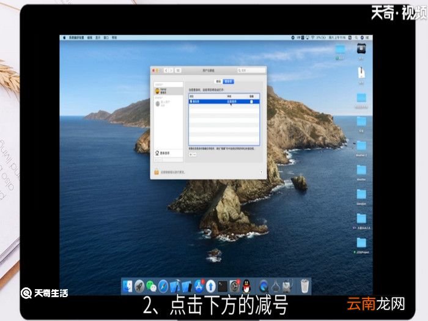This screenshot has height=321, width=428.
Task: Go back in preferences toolbar
Action: [x=166, y=70]
